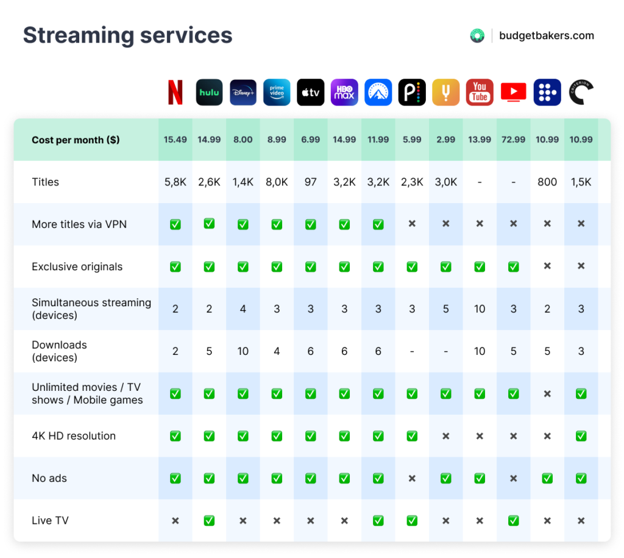
Task: Click the budgetbakers.com link
Action: [547, 36]
